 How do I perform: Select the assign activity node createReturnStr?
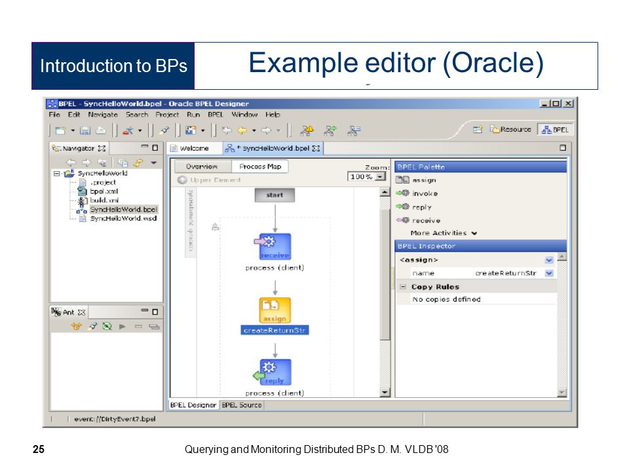tap(275, 310)
